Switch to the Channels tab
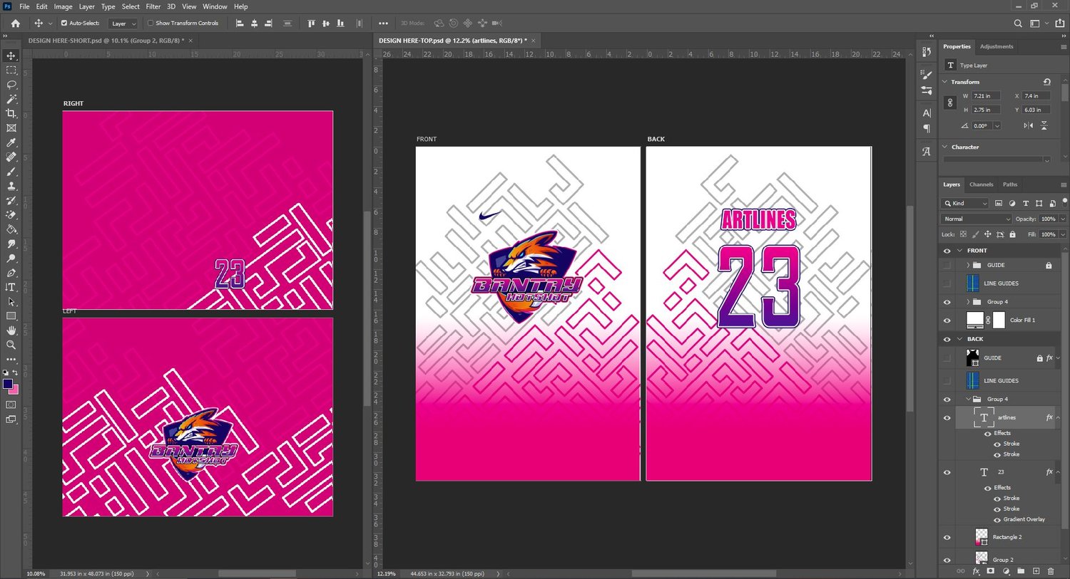The width and height of the screenshot is (1070, 579). [981, 184]
